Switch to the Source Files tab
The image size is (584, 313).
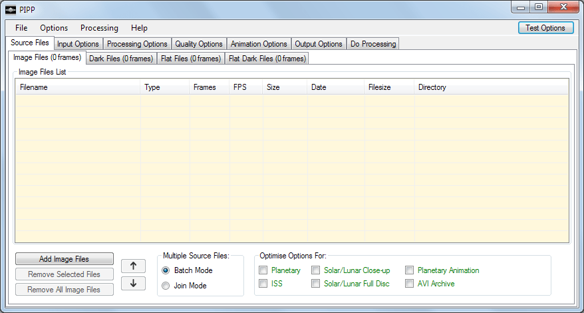point(30,43)
